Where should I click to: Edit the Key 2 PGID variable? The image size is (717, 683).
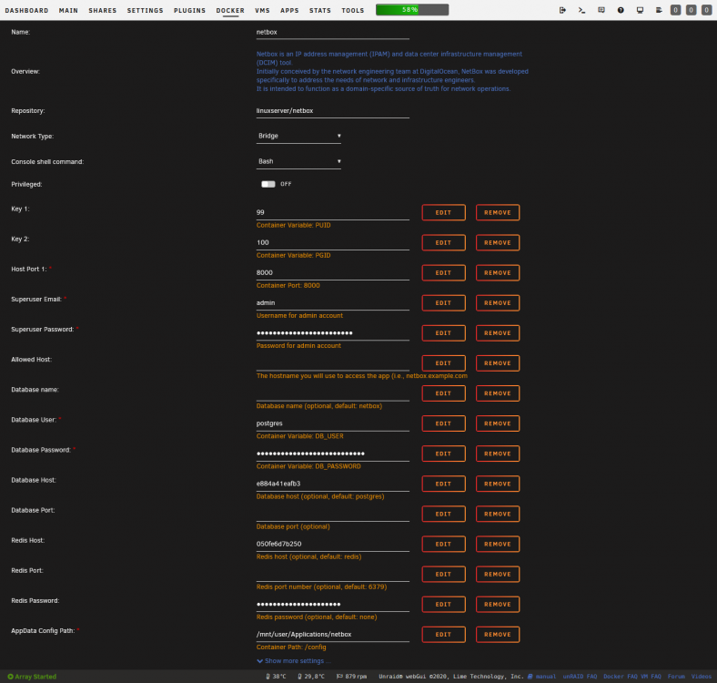click(x=443, y=242)
